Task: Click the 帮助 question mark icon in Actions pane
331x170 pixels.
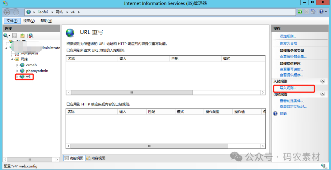Action: [x=275, y=113]
